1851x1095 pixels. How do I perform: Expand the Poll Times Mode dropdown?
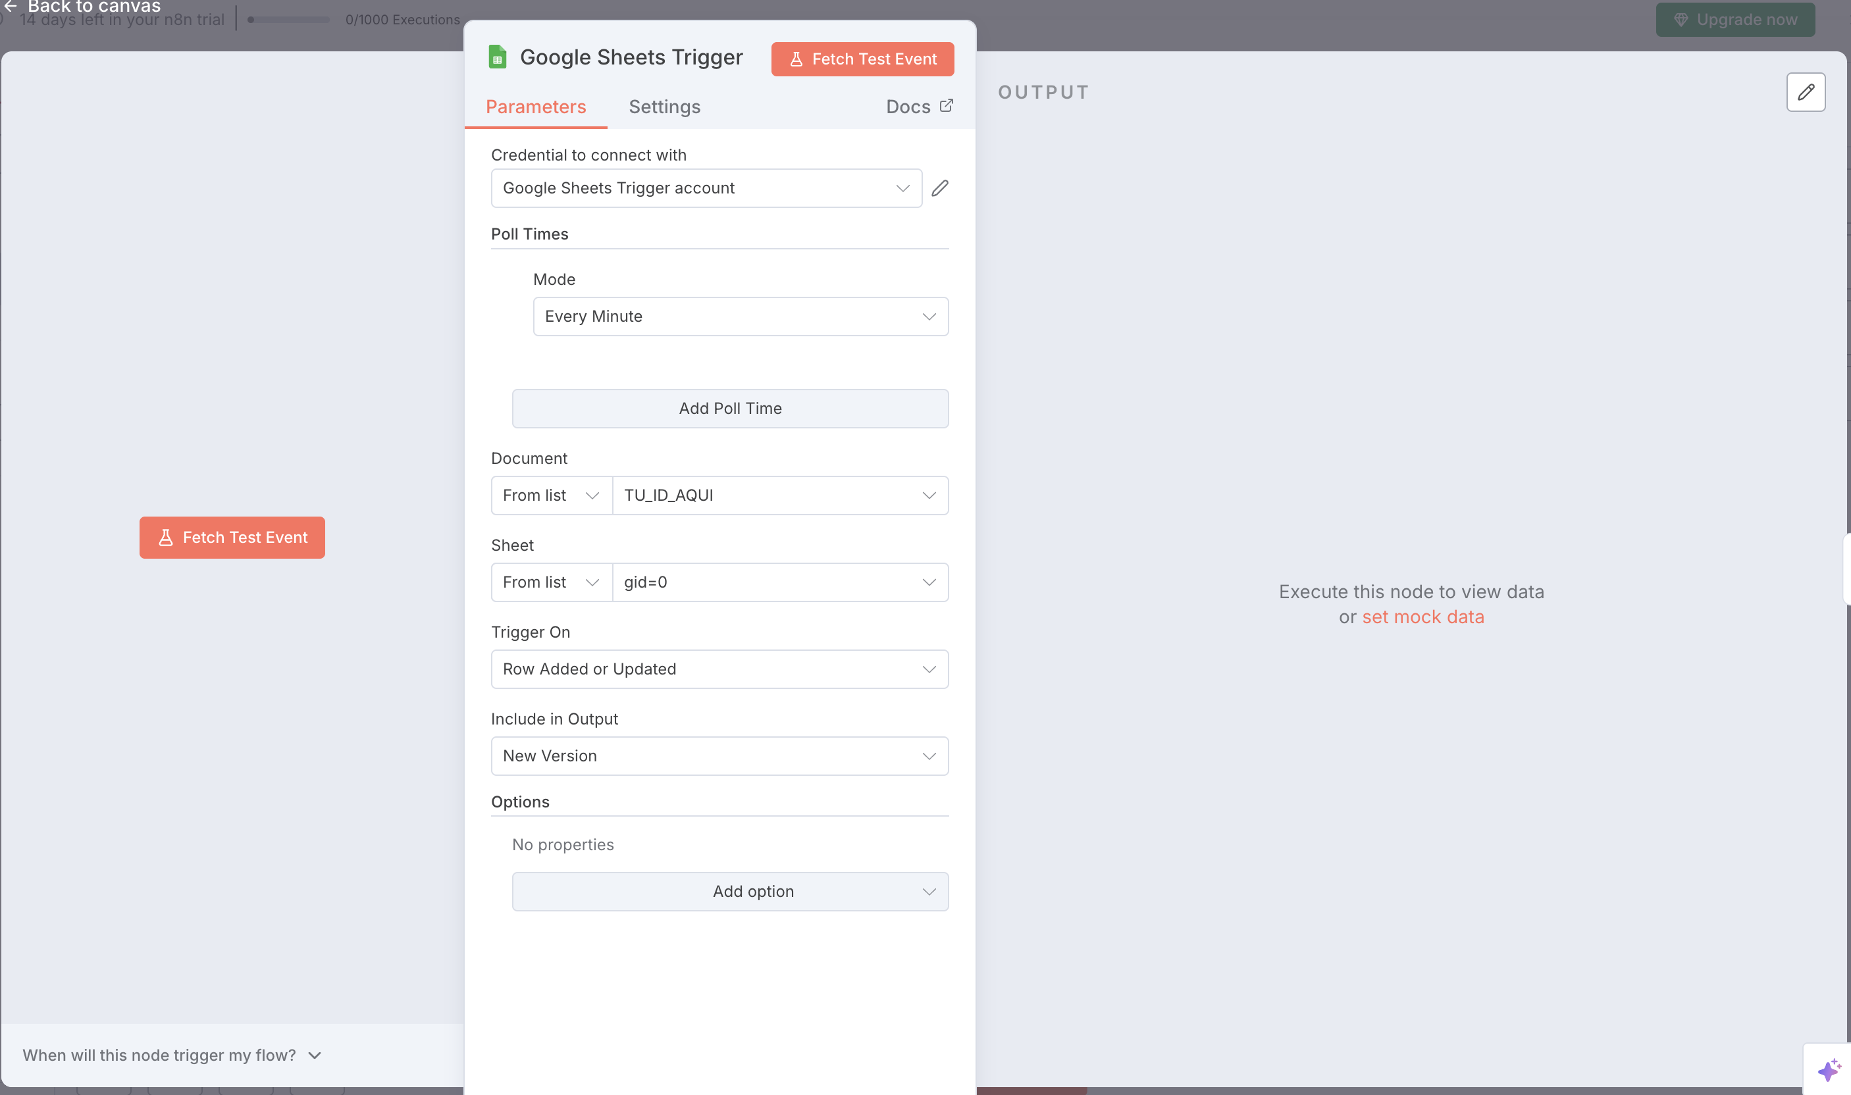tap(741, 317)
